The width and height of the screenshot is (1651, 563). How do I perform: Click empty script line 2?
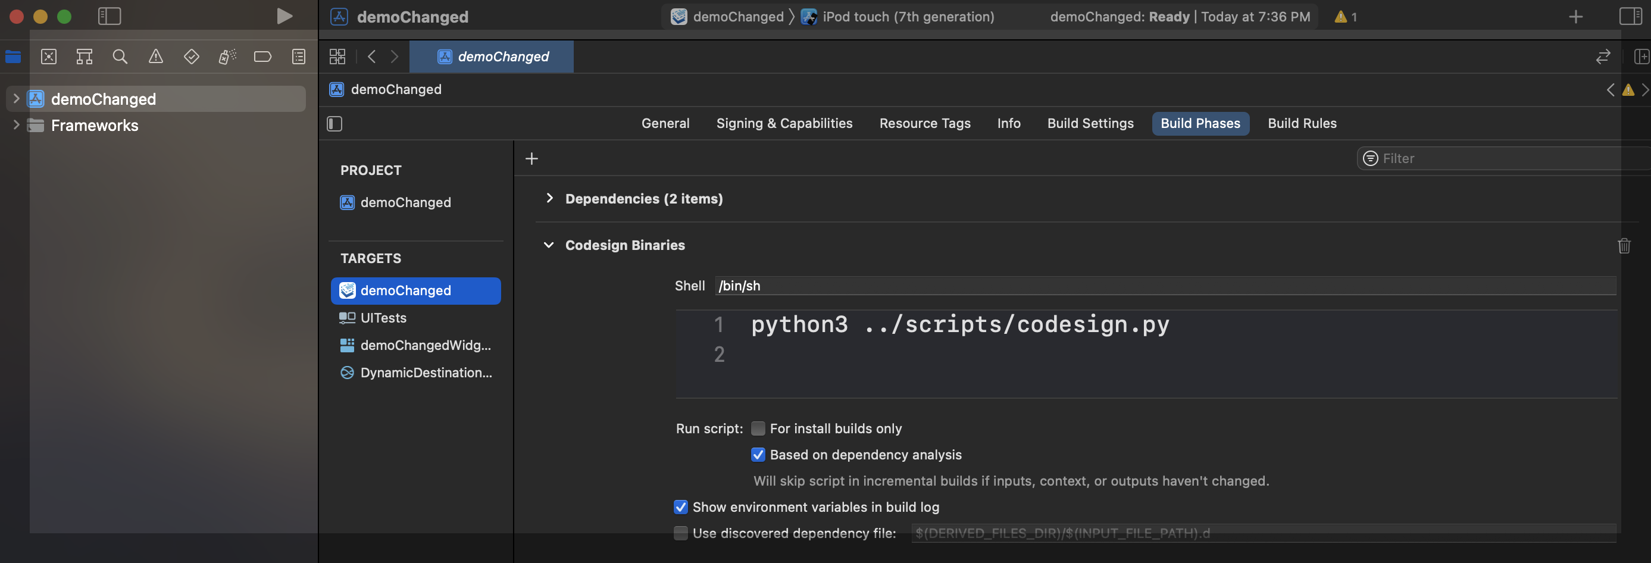pyautogui.click(x=1146, y=354)
